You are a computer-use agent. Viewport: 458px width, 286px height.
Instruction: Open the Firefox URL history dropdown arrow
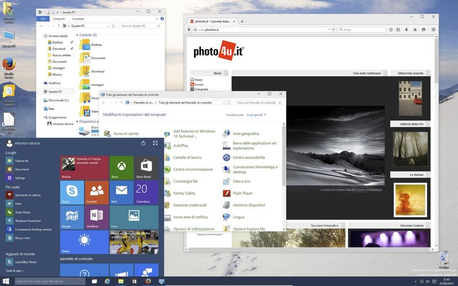coord(329,30)
